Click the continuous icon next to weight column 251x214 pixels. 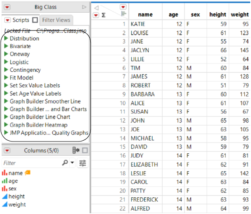(4, 204)
